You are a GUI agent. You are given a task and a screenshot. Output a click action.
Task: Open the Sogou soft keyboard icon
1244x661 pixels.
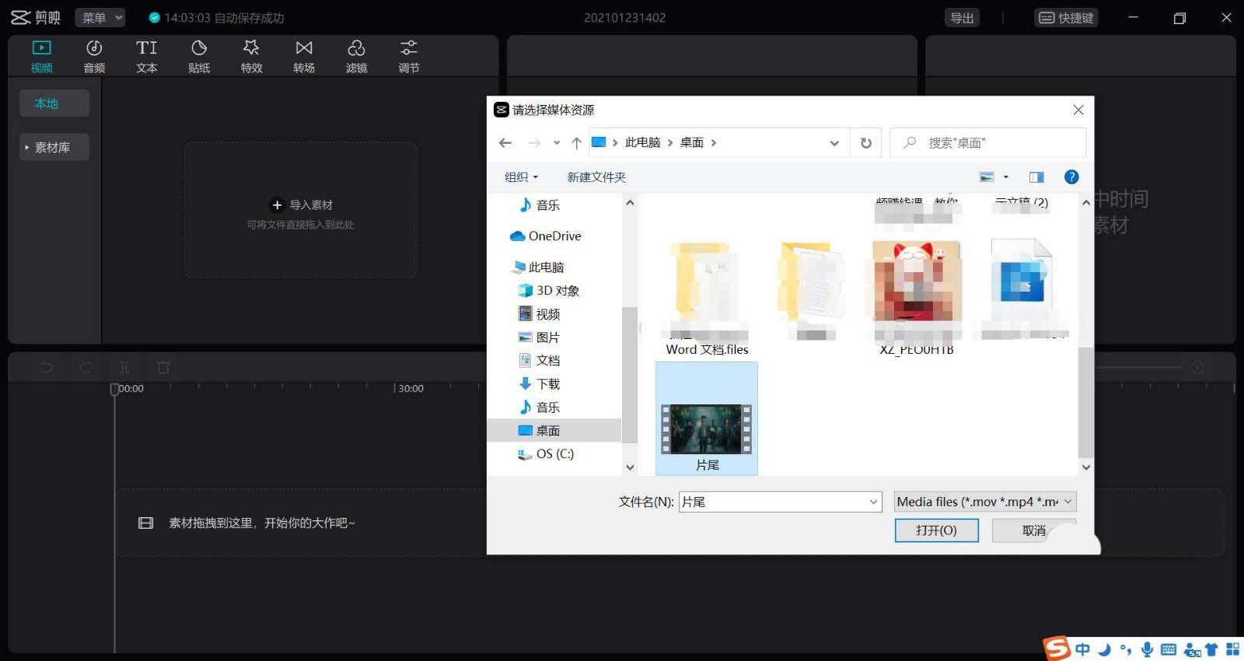pyautogui.click(x=1169, y=649)
